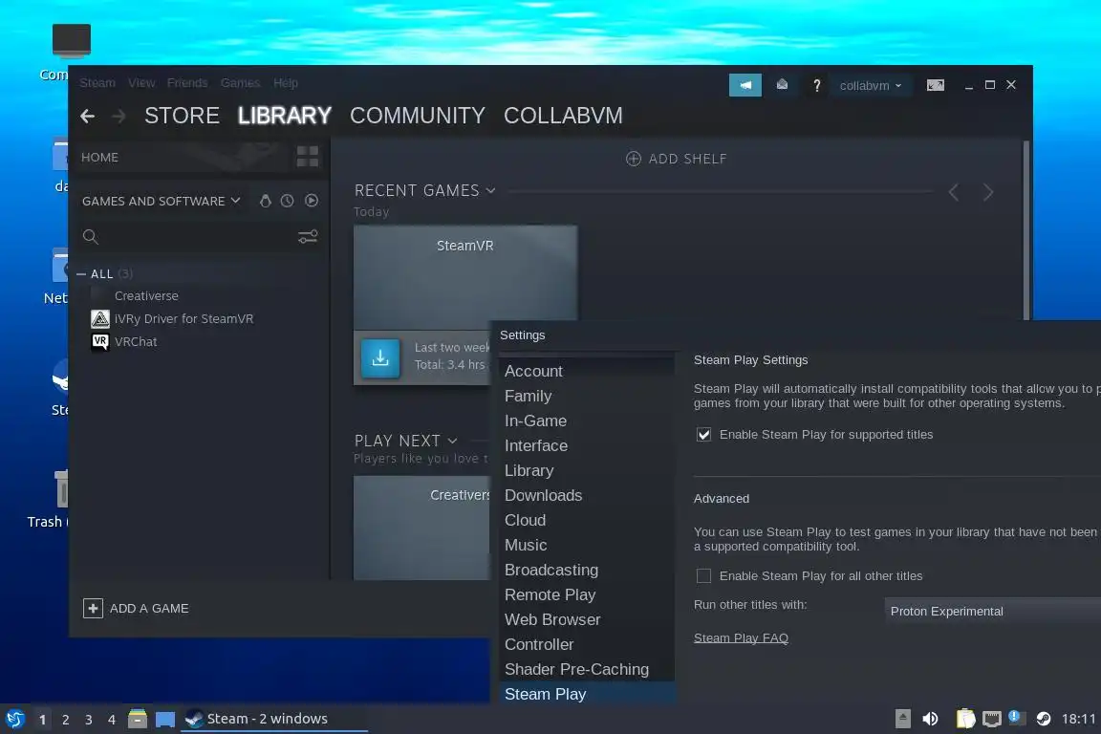The image size is (1101, 734).
Task: Open the View menu
Action: (141, 83)
